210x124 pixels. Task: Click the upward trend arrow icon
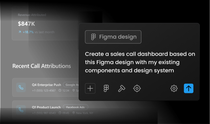point(20,32)
